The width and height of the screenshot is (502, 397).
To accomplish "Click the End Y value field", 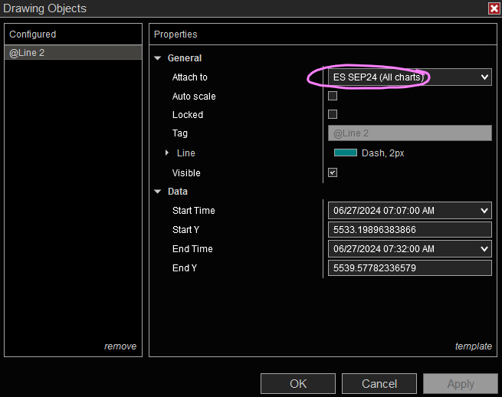I will [410, 268].
